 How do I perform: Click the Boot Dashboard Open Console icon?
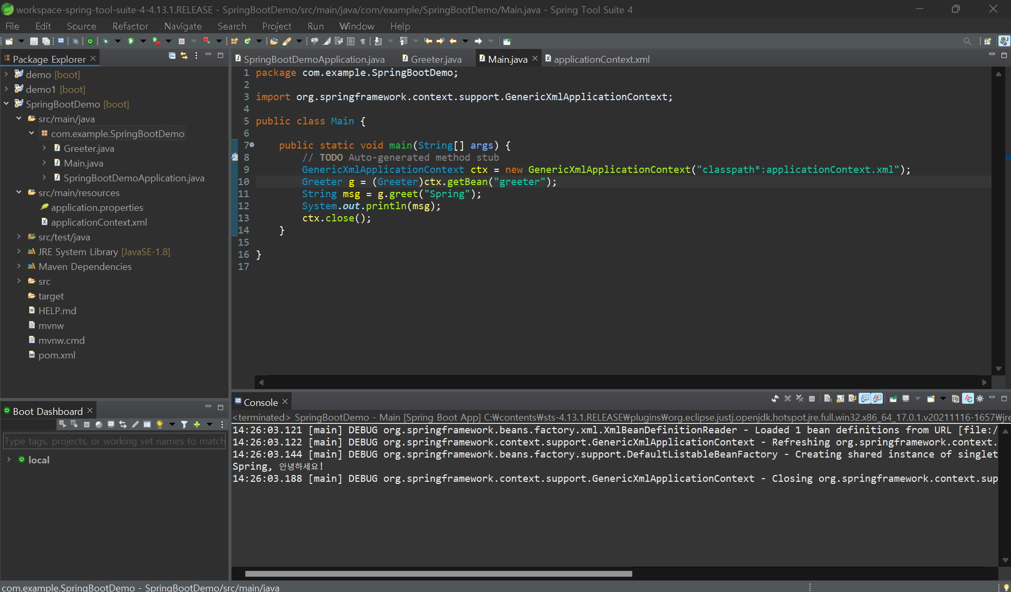click(111, 424)
